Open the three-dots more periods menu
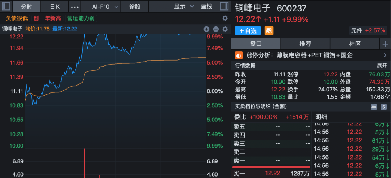 [75, 7]
